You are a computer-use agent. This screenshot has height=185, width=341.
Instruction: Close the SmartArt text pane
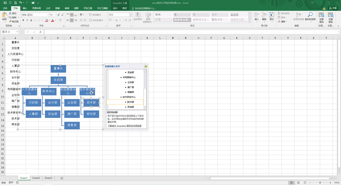click(x=146, y=66)
